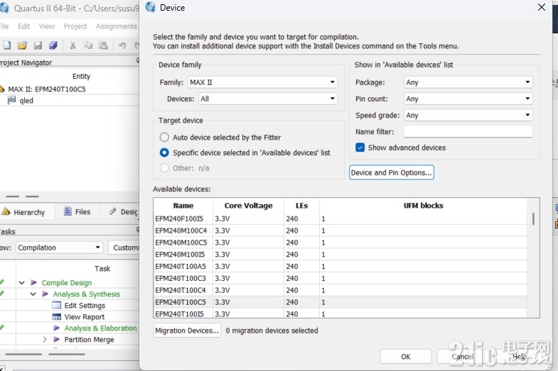
Task: Click the Analysis & Elaboration play arrow
Action: click(57, 328)
